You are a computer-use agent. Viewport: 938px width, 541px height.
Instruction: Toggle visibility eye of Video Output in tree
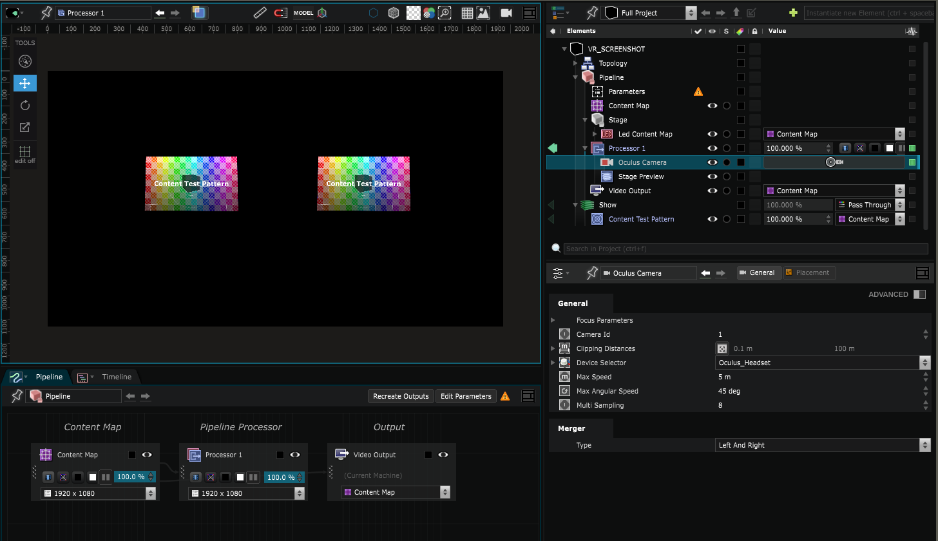713,191
